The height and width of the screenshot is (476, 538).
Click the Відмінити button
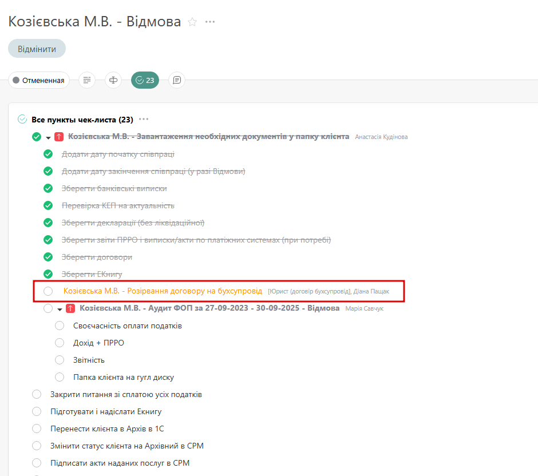coord(37,49)
